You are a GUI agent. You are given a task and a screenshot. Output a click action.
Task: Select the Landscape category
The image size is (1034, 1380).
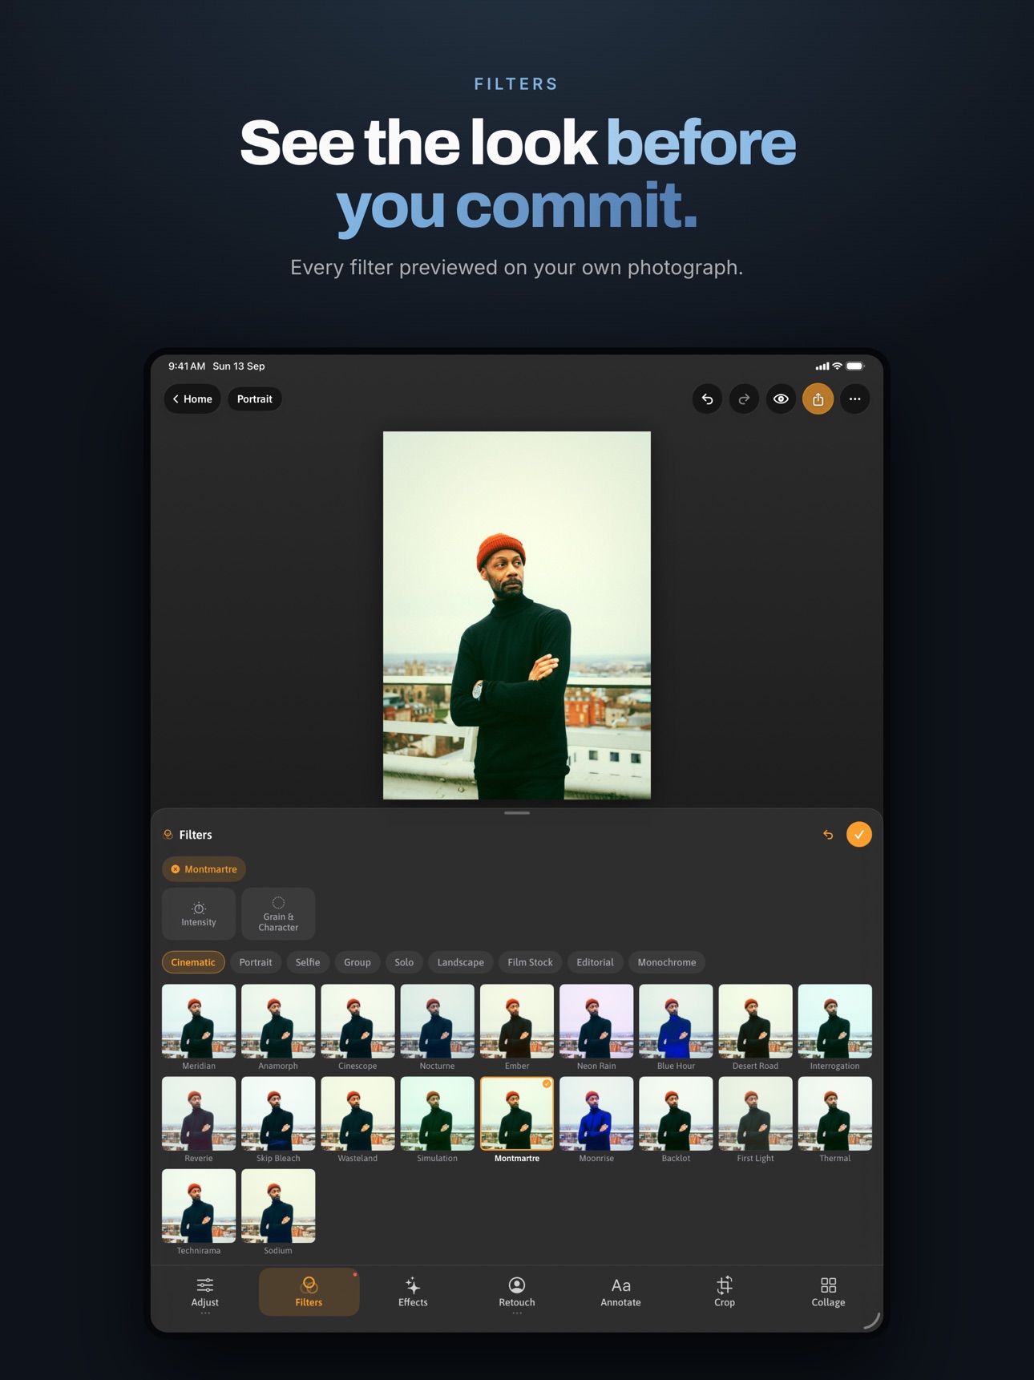point(461,962)
